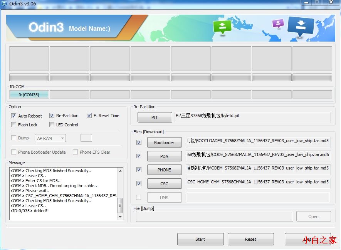The width and height of the screenshot is (341, 250).
Task: Click the PDA CODE file path field
Action: pos(258,156)
